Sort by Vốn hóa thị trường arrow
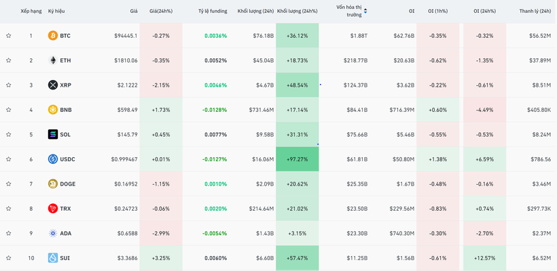This screenshot has width=557, height=271. click(x=365, y=11)
